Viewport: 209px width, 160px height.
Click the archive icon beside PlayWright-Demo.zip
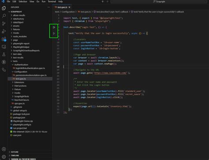pyautogui.click(x=11, y=121)
